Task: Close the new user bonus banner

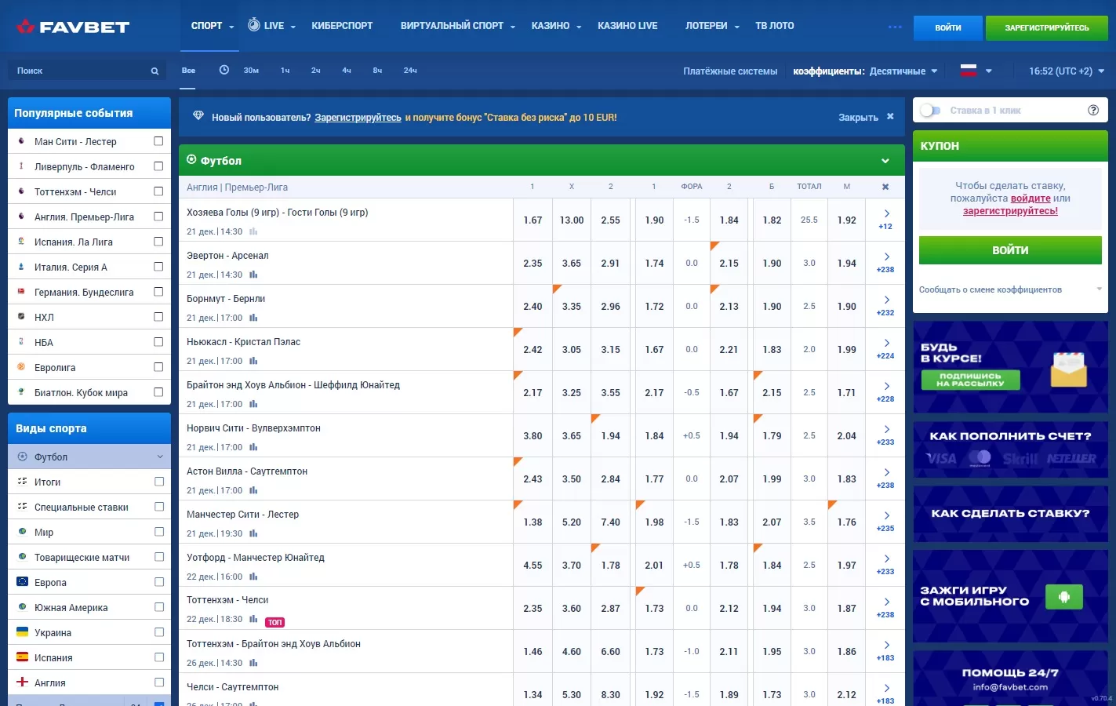Action: pos(890,117)
